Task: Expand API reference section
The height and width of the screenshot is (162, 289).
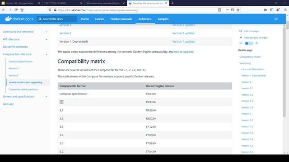Action: coord(47,39)
